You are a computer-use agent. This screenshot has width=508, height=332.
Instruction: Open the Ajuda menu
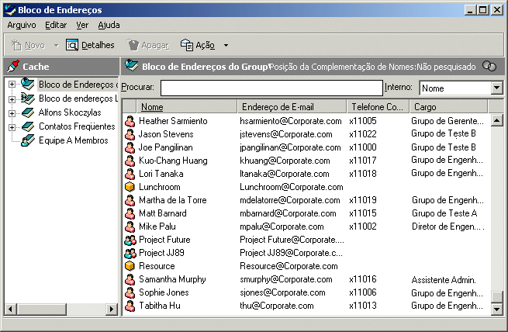[x=109, y=25]
